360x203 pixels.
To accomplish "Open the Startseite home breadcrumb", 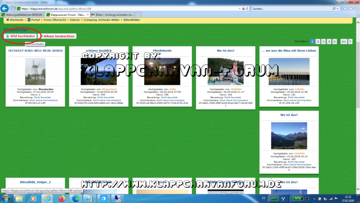I will (15, 20).
